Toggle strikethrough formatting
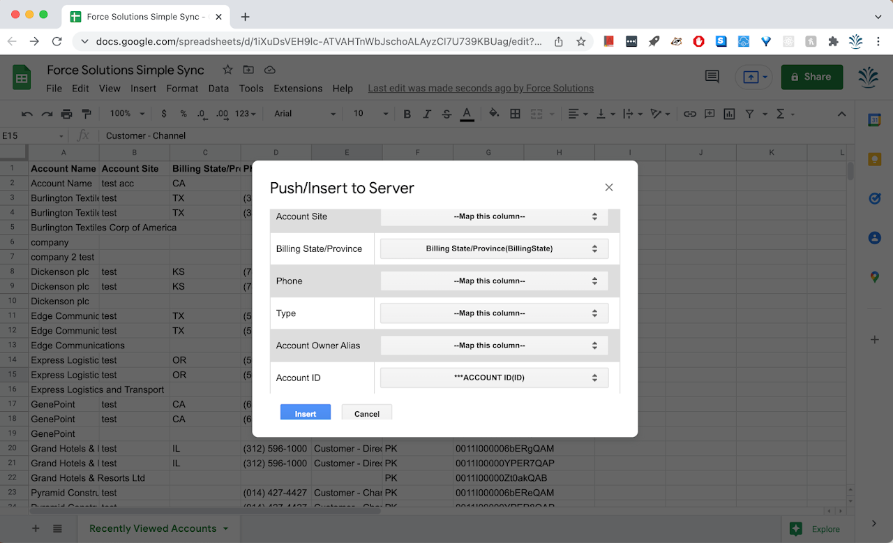 pos(446,114)
